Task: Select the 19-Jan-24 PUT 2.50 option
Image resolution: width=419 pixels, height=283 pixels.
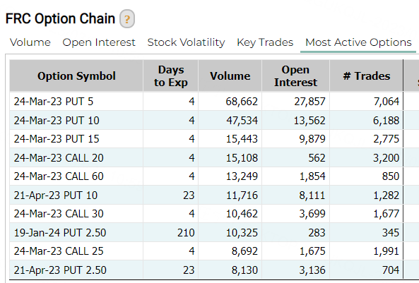Action: click(x=60, y=233)
